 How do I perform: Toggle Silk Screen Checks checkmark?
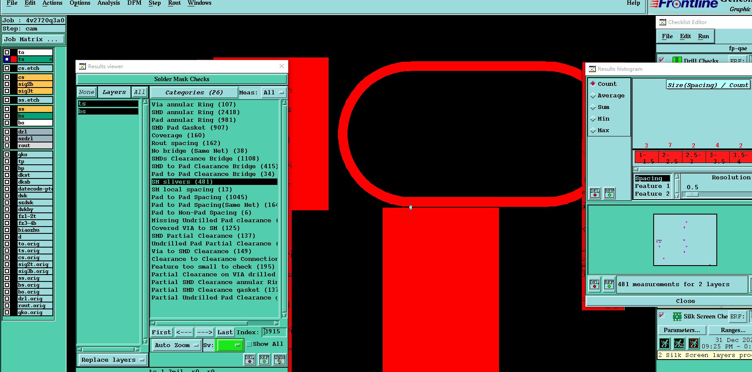[662, 315]
